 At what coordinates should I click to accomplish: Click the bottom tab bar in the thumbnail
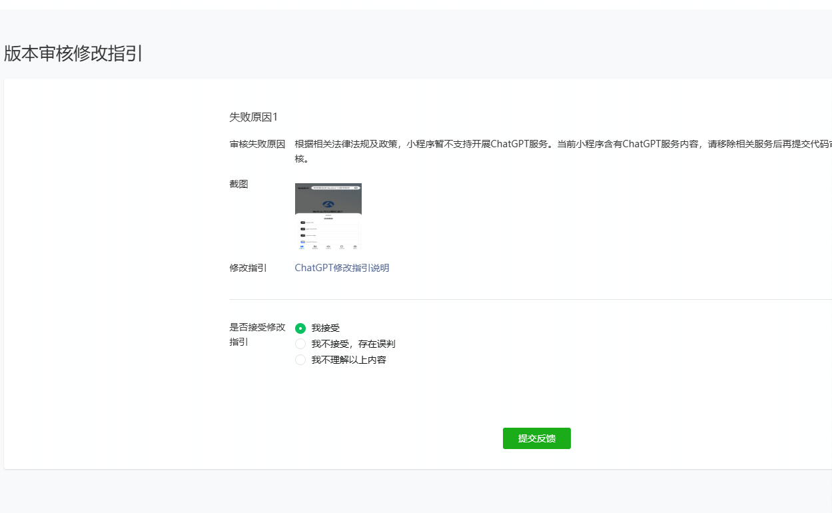point(328,247)
